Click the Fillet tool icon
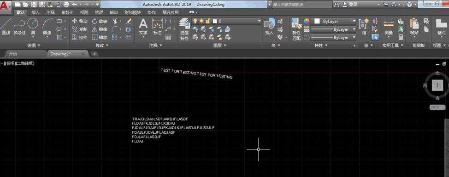This screenshot has width=449, height=177. [x=114, y=29]
